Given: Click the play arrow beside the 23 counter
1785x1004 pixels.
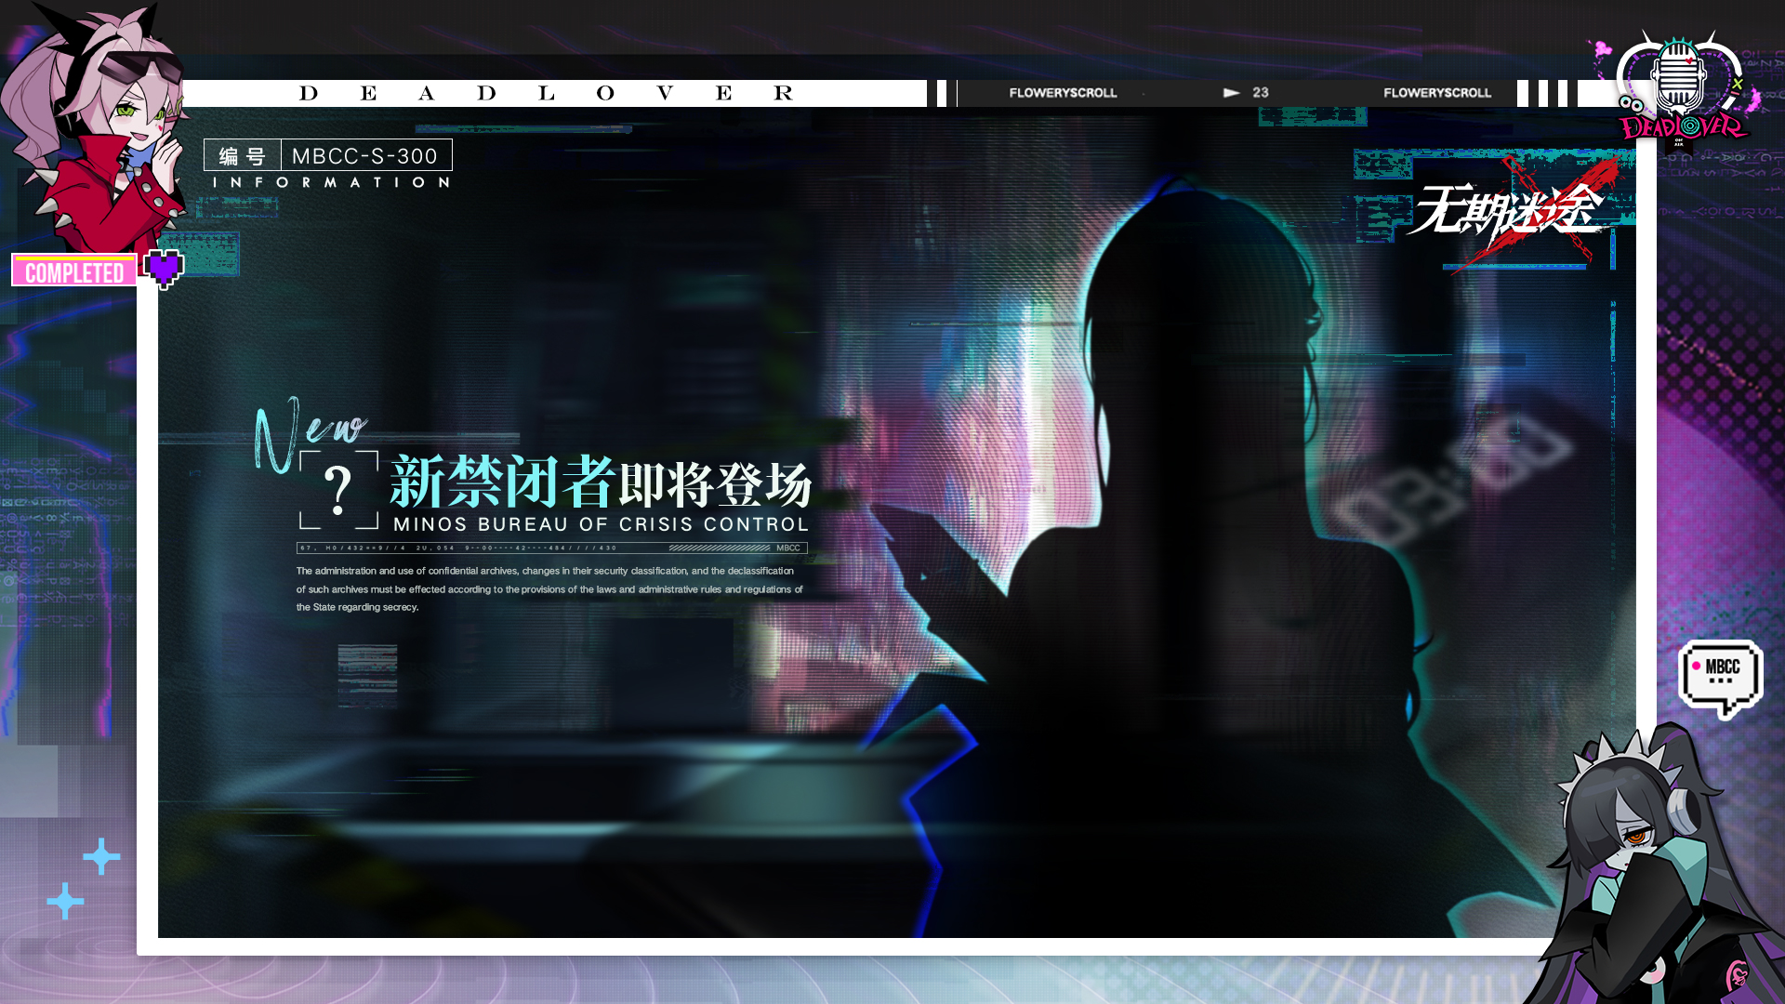Looking at the screenshot, I should pos(1232,93).
